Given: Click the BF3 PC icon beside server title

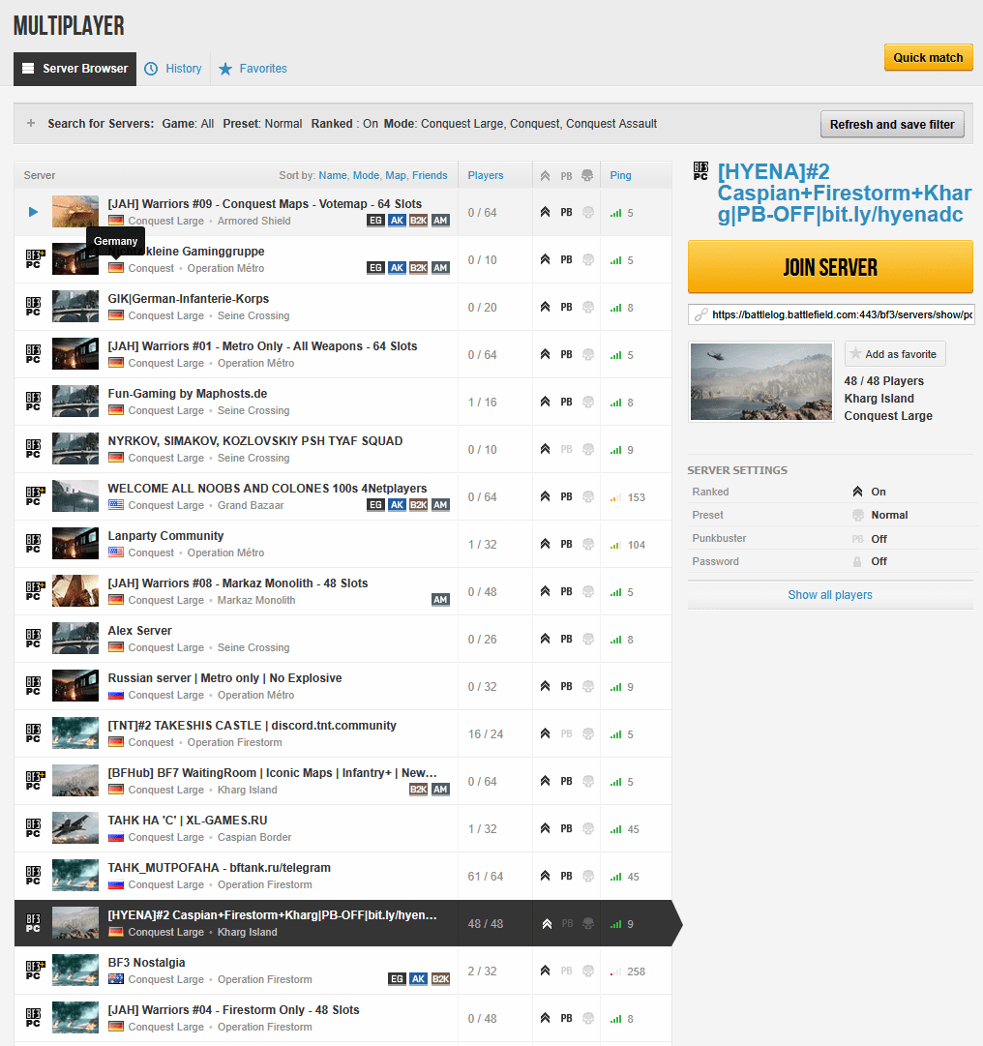Looking at the screenshot, I should point(700,170).
